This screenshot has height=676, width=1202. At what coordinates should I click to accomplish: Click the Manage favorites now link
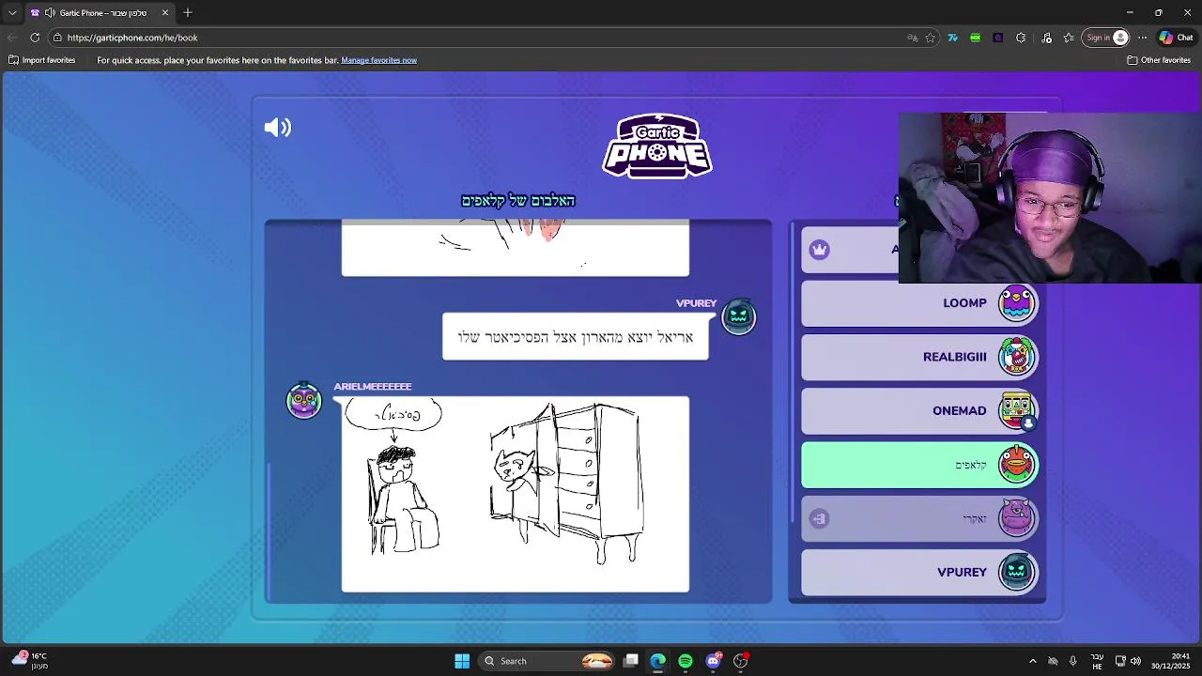(379, 60)
